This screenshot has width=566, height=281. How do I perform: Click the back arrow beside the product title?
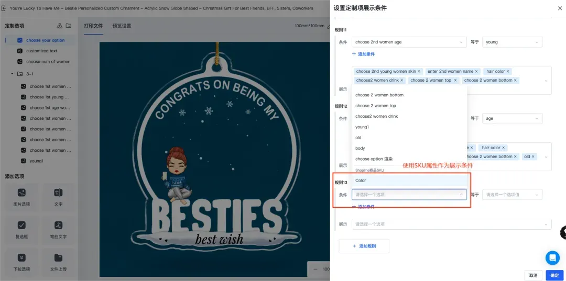(x=5, y=9)
